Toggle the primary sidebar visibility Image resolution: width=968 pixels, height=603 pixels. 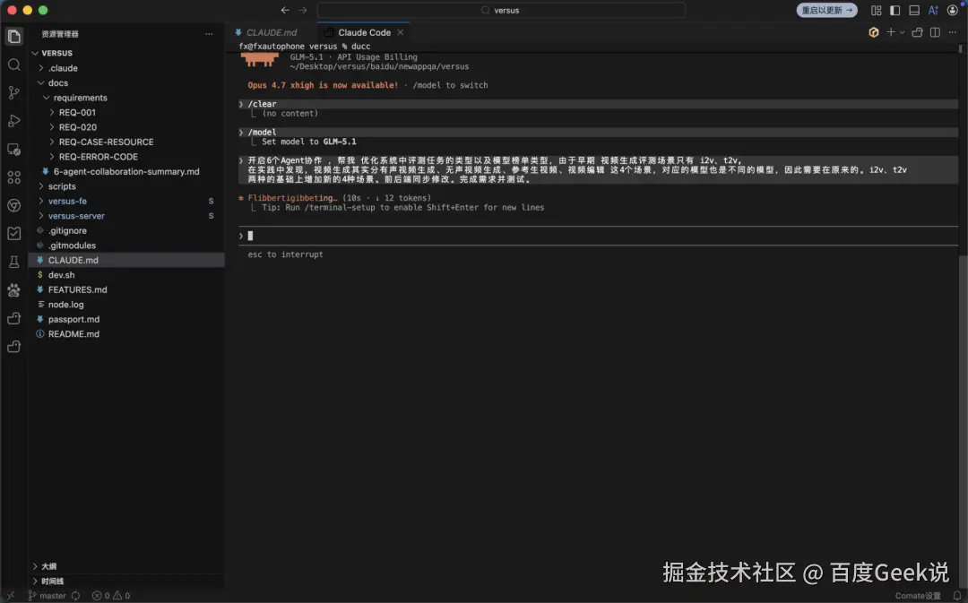click(x=895, y=10)
